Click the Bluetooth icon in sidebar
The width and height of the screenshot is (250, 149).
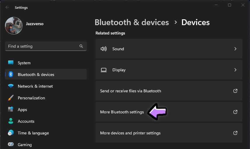coord(11,74)
